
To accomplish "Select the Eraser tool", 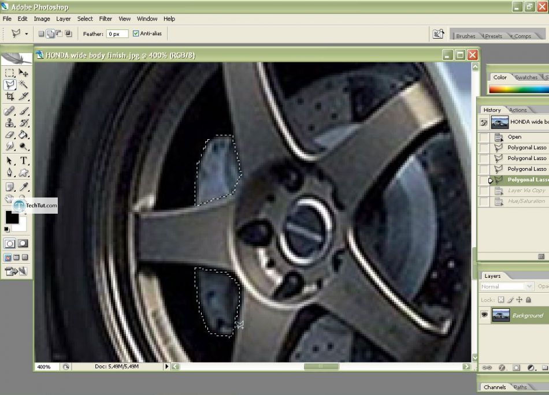I will [10, 135].
